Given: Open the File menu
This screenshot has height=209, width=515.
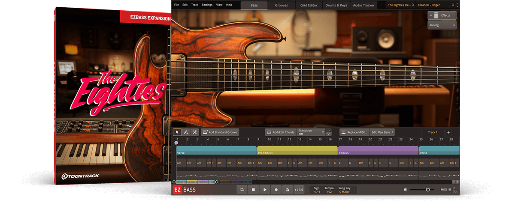Looking at the screenshot, I should pyautogui.click(x=176, y=5).
